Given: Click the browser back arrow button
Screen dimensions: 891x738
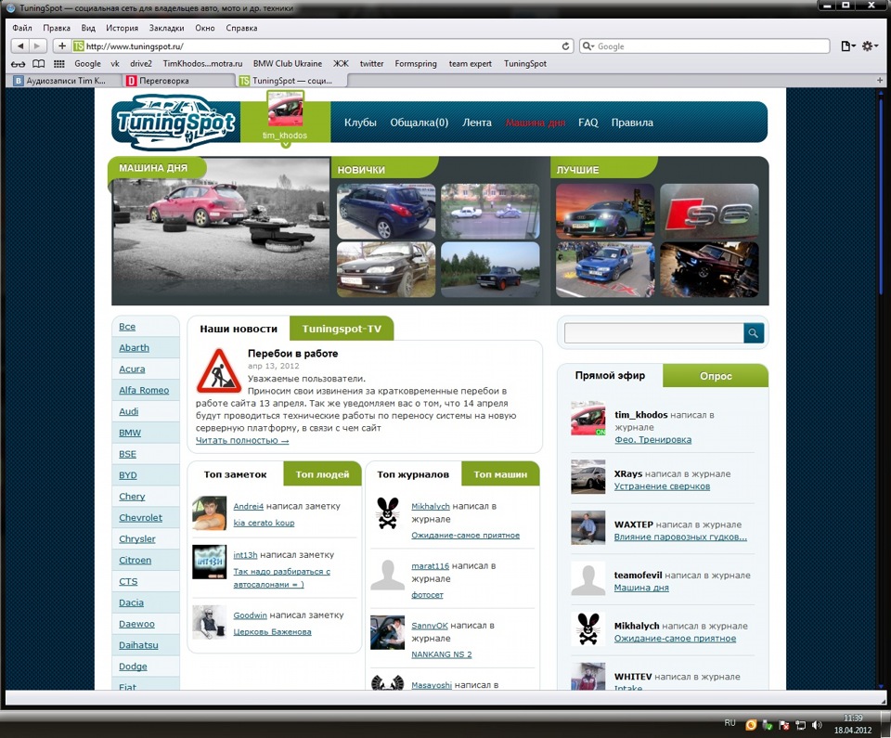Looking at the screenshot, I should 19,46.
